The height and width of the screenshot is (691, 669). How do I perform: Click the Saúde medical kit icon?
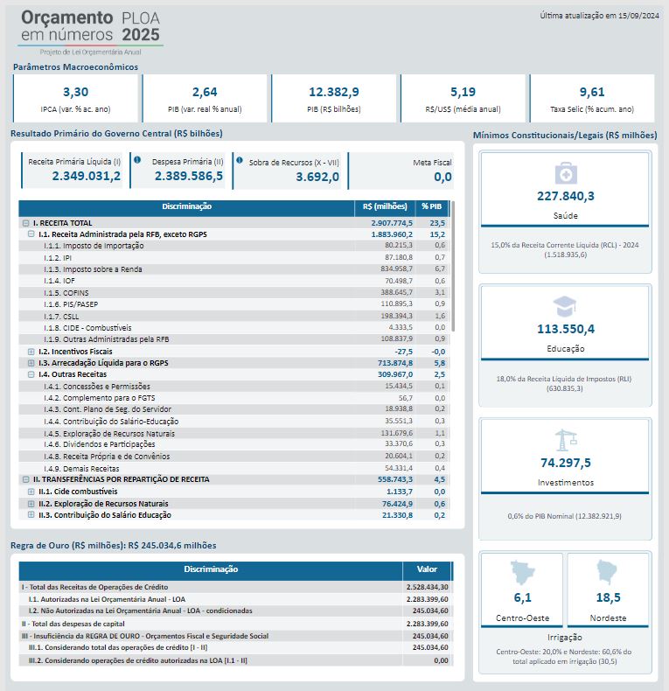565,172
